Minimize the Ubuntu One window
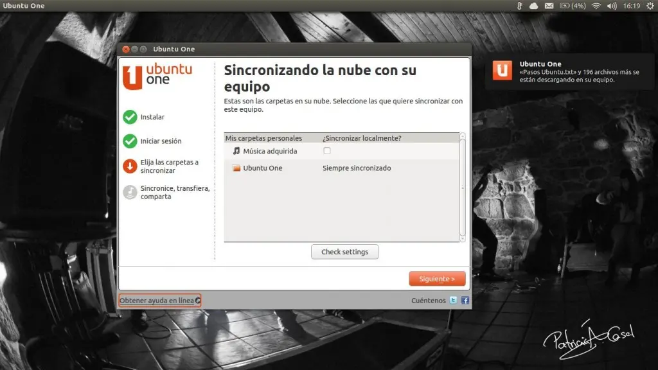 tap(135, 49)
